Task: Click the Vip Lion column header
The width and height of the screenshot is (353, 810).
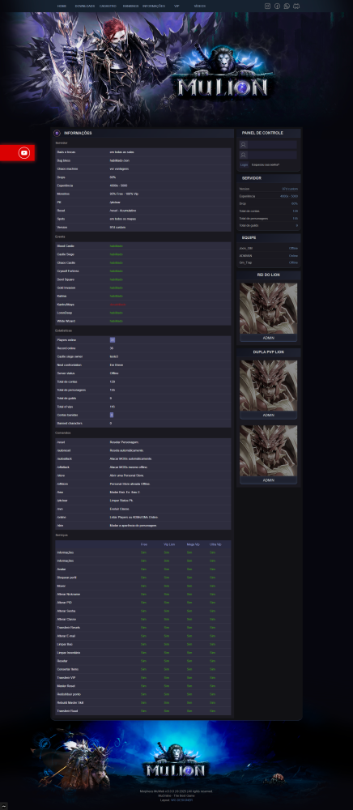Action: 169,544
